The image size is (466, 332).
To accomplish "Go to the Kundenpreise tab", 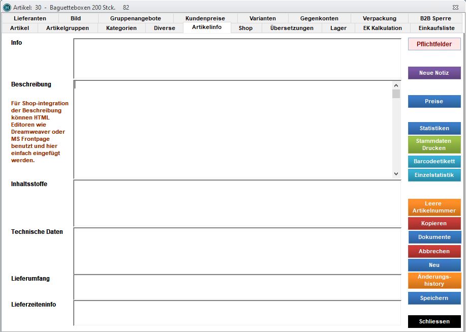I will click(205, 18).
